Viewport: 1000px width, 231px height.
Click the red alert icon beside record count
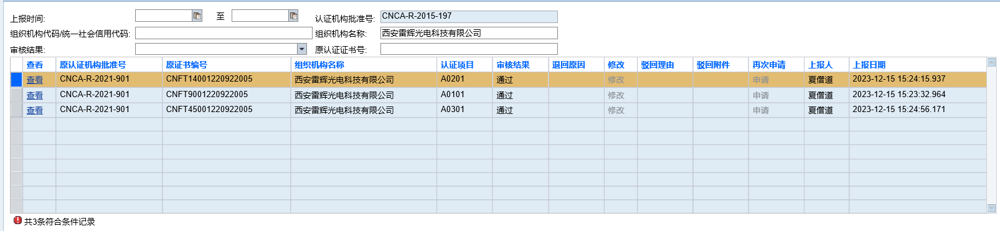pos(17,220)
